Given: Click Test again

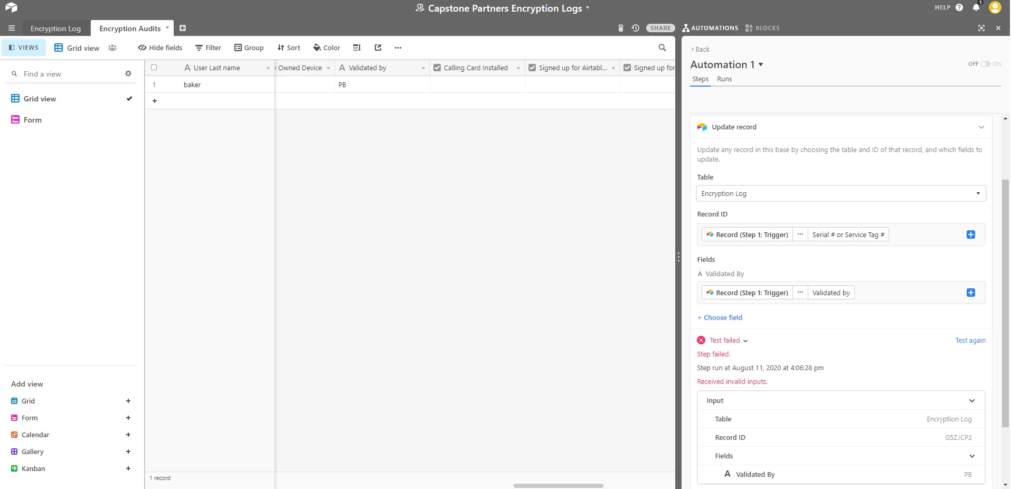Looking at the screenshot, I should coord(970,341).
